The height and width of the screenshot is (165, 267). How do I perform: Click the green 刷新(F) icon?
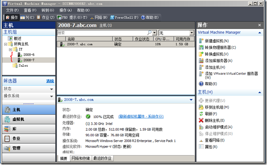click(201, 114)
